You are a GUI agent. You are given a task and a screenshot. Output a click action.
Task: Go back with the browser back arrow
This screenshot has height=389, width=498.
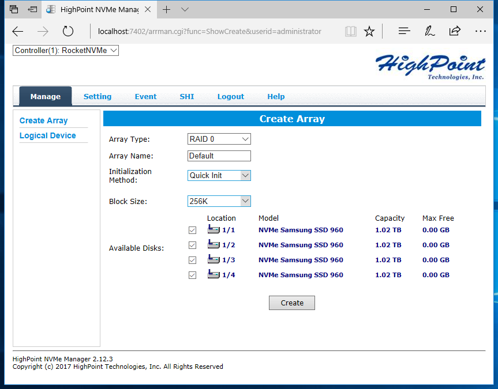(x=18, y=31)
